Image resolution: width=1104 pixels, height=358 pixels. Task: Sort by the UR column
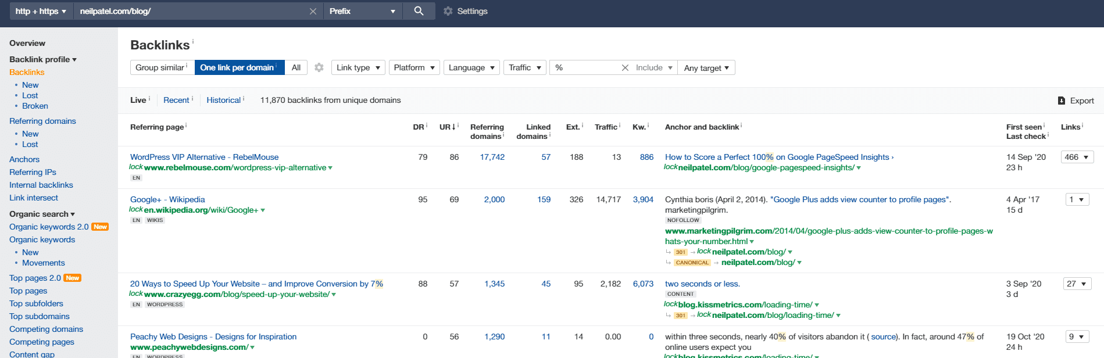coord(447,127)
